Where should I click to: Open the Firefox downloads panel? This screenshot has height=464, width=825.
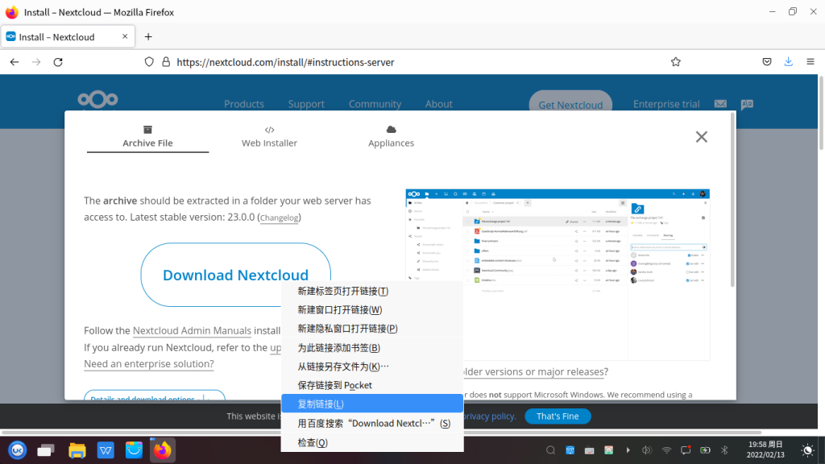pyautogui.click(x=788, y=62)
